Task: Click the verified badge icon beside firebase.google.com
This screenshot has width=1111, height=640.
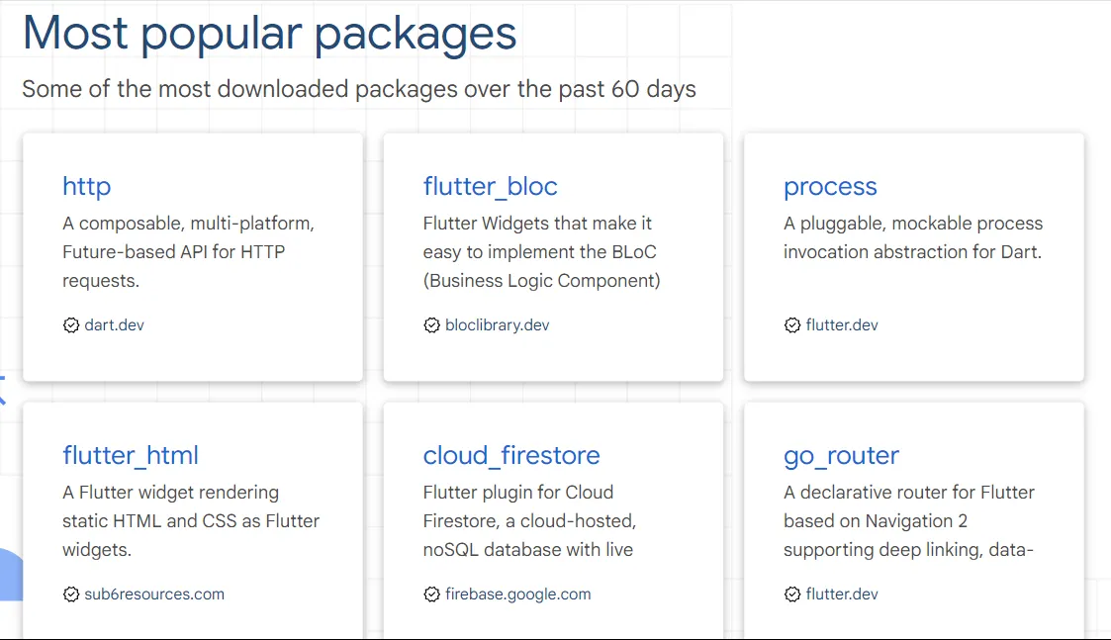Action: pyautogui.click(x=431, y=594)
